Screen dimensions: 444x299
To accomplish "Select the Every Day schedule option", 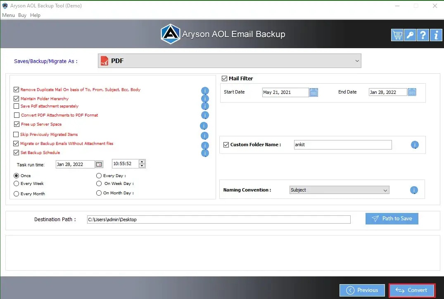I will click(99, 175).
